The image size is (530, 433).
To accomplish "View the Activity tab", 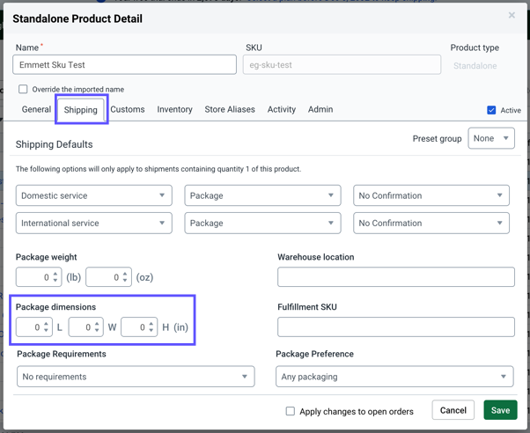I will (281, 109).
